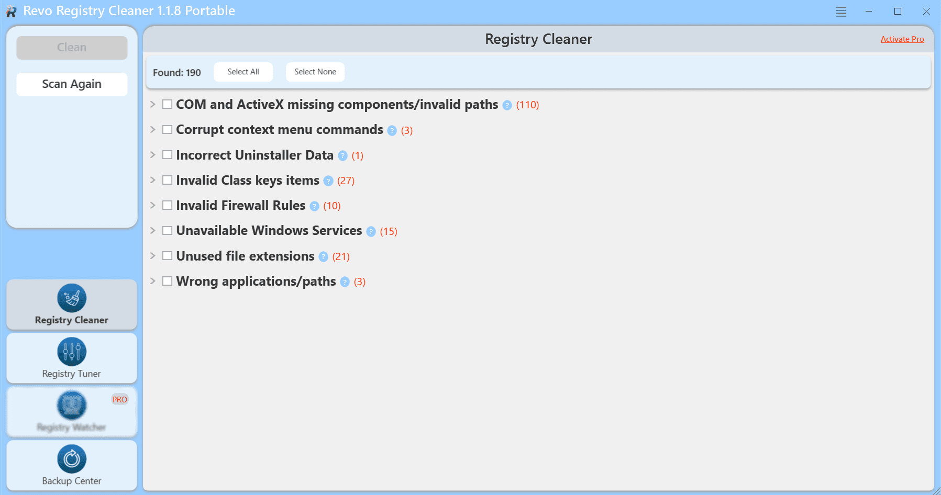Show help for Corrupt context menu commands

pyautogui.click(x=392, y=130)
